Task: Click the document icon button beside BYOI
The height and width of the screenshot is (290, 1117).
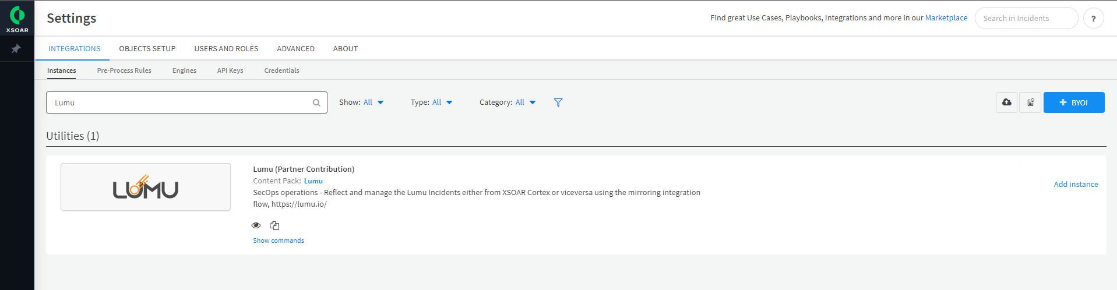Action: coord(1030,102)
